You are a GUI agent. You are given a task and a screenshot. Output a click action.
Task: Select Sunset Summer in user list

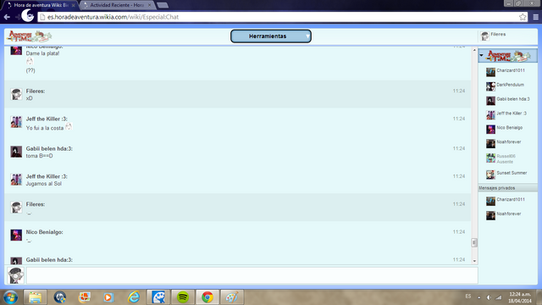[x=508, y=174]
